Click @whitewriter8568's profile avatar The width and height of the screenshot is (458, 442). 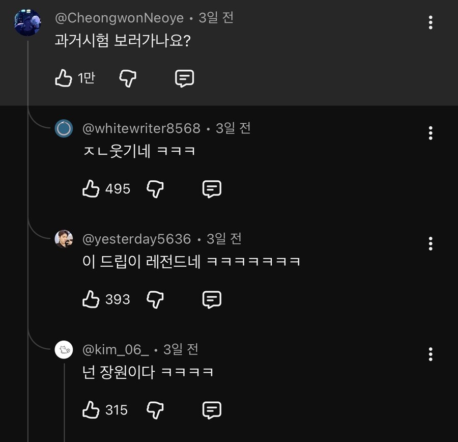coord(63,129)
